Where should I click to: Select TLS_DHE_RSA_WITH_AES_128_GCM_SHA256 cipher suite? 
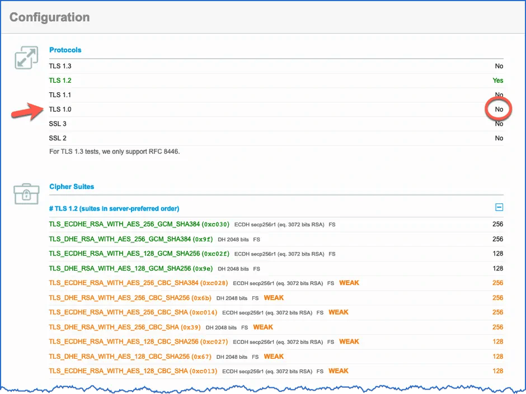pyautogui.click(x=130, y=268)
